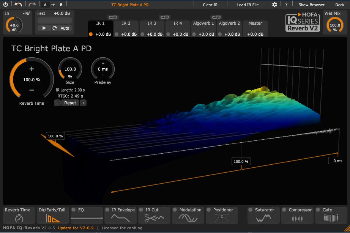
Task: Enable the IR 2 power dot
Action: pos(117,34)
